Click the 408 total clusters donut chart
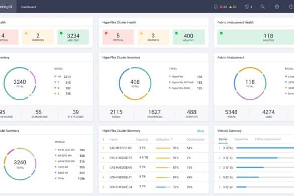The image size is (294, 196). (135, 83)
